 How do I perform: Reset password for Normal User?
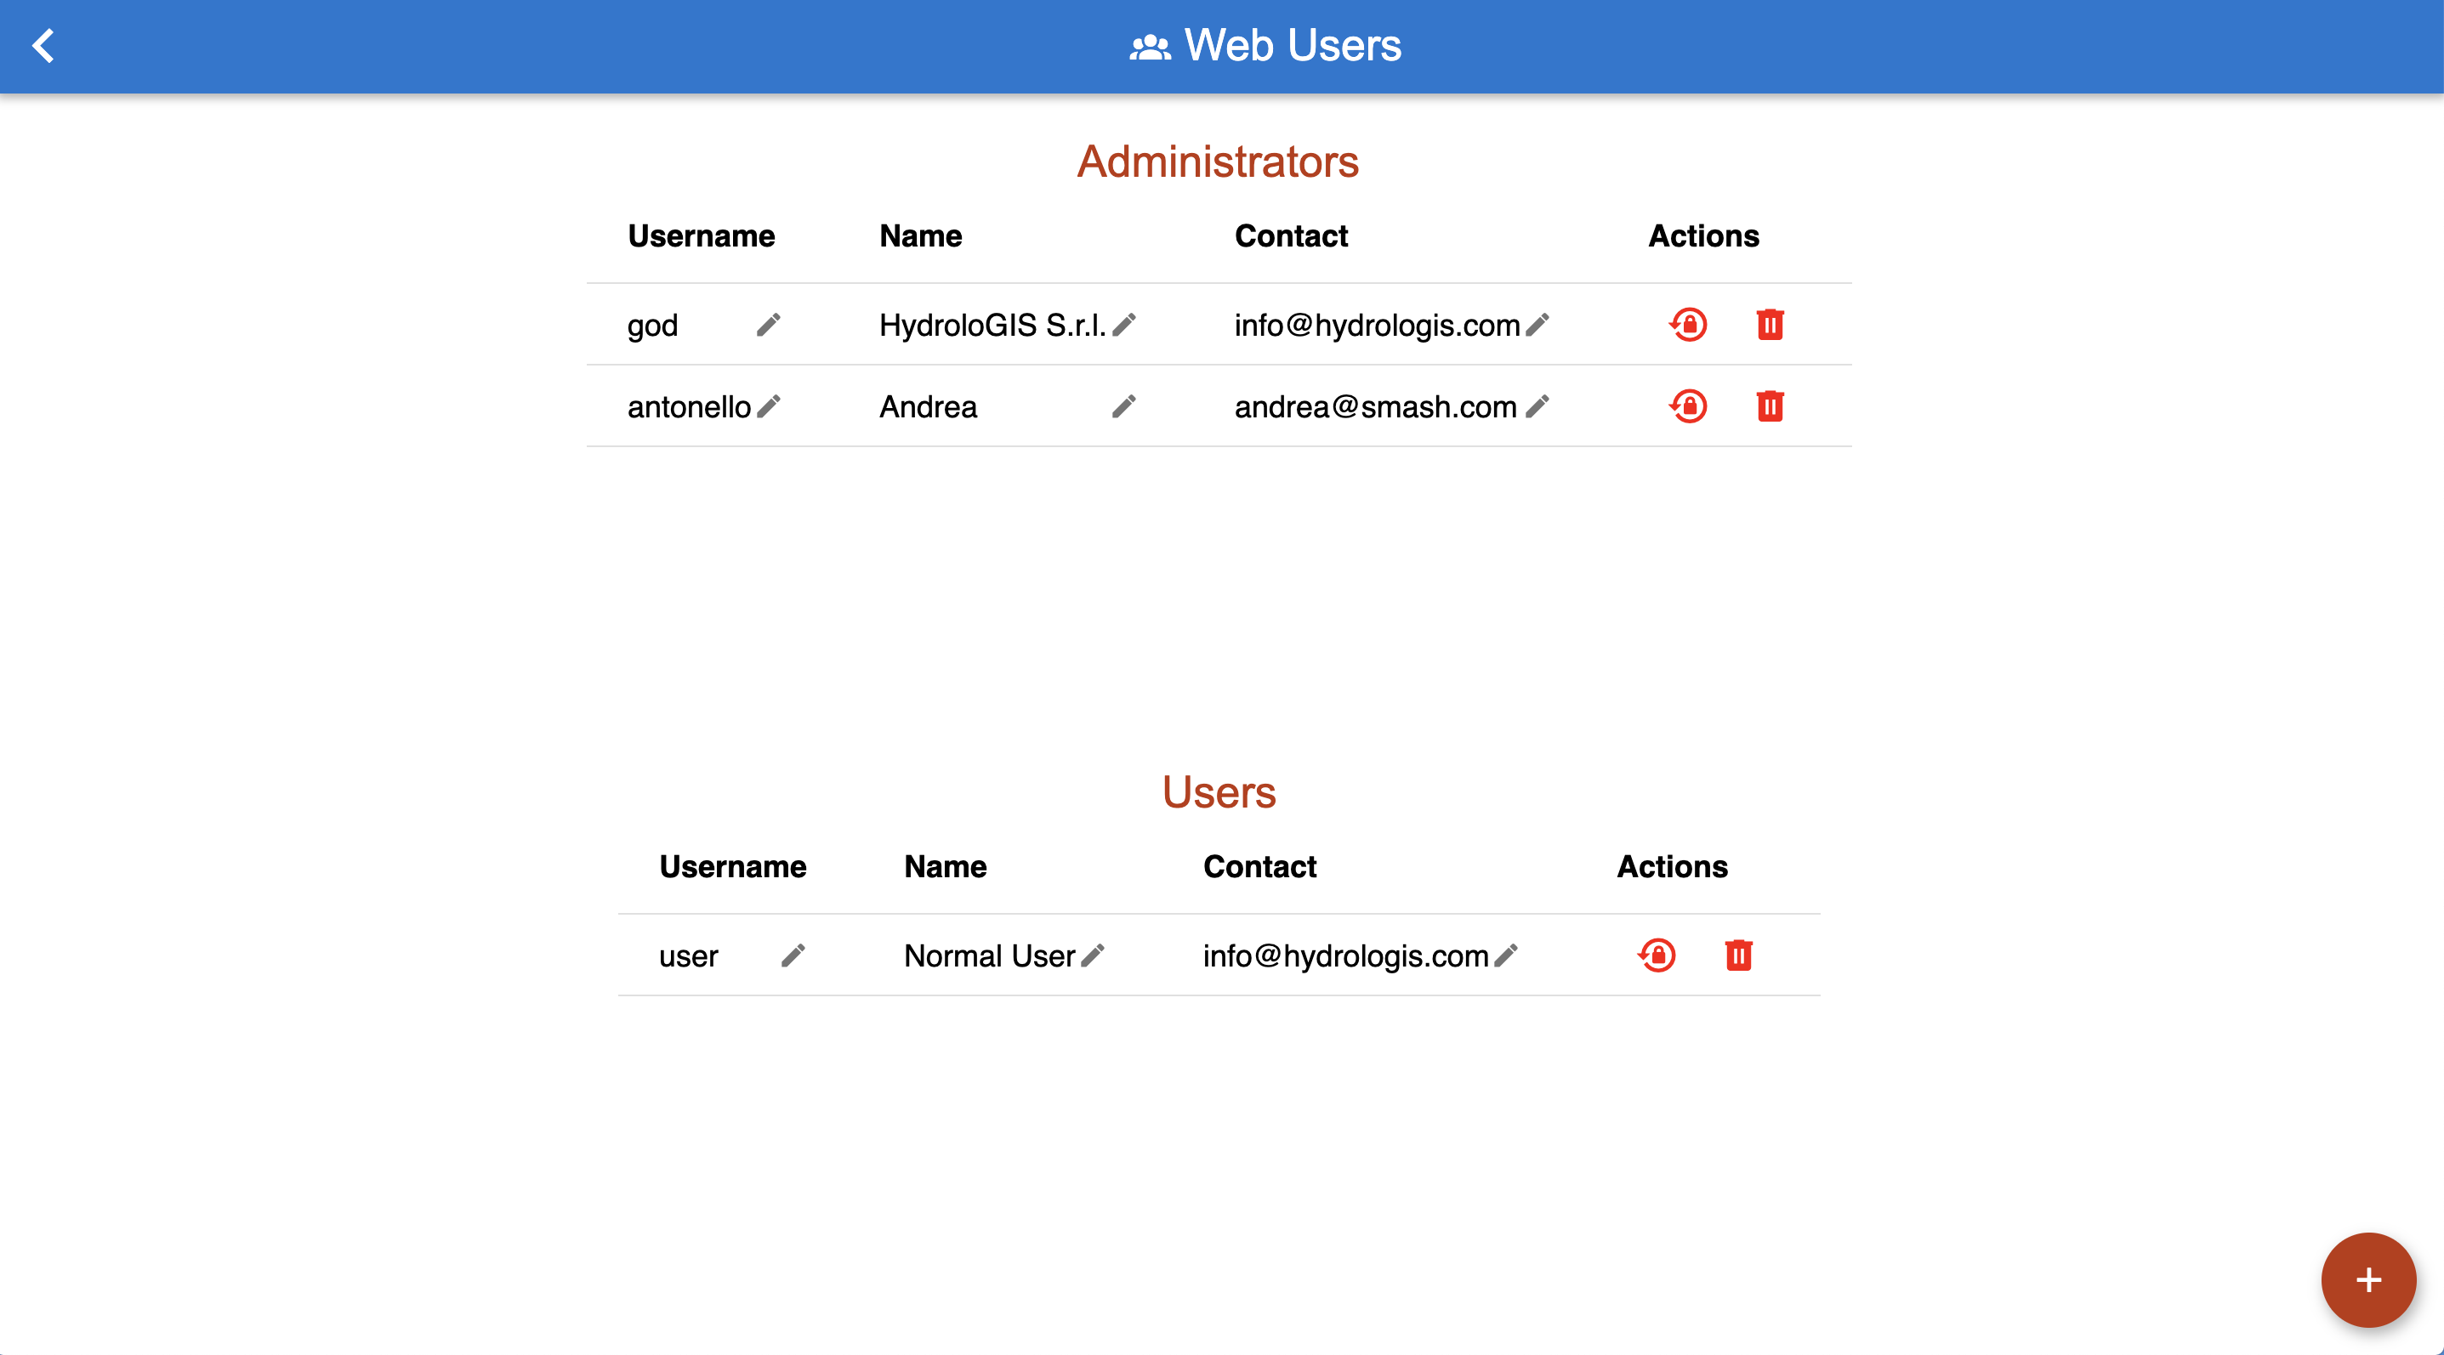coord(1657,955)
